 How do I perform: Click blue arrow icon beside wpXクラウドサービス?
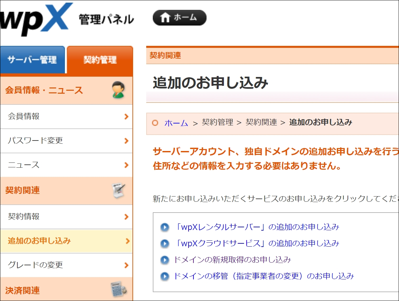pos(165,244)
